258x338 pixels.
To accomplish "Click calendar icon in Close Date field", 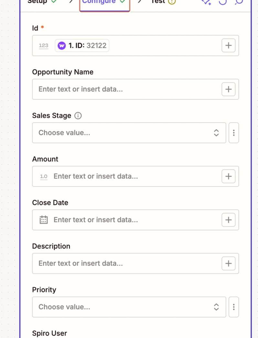I will point(44,220).
